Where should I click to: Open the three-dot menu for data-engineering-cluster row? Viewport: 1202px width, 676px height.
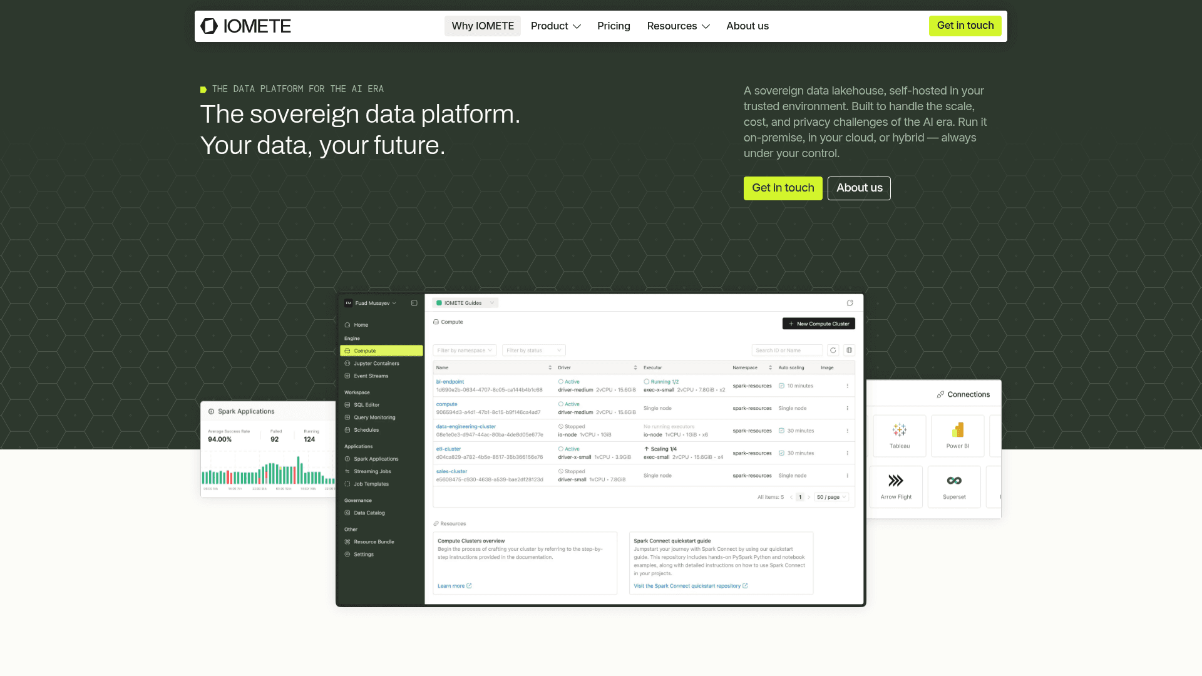point(848,431)
